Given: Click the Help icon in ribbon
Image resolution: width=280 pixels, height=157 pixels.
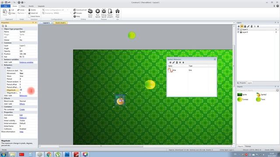Looking at the screenshot, I should click(x=75, y=17).
